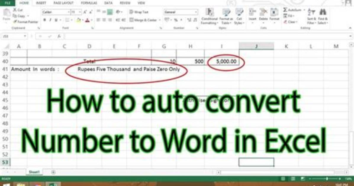This screenshot has height=186, width=354.
Task: Increase indent in Alignment group
Action: tap(123, 20)
